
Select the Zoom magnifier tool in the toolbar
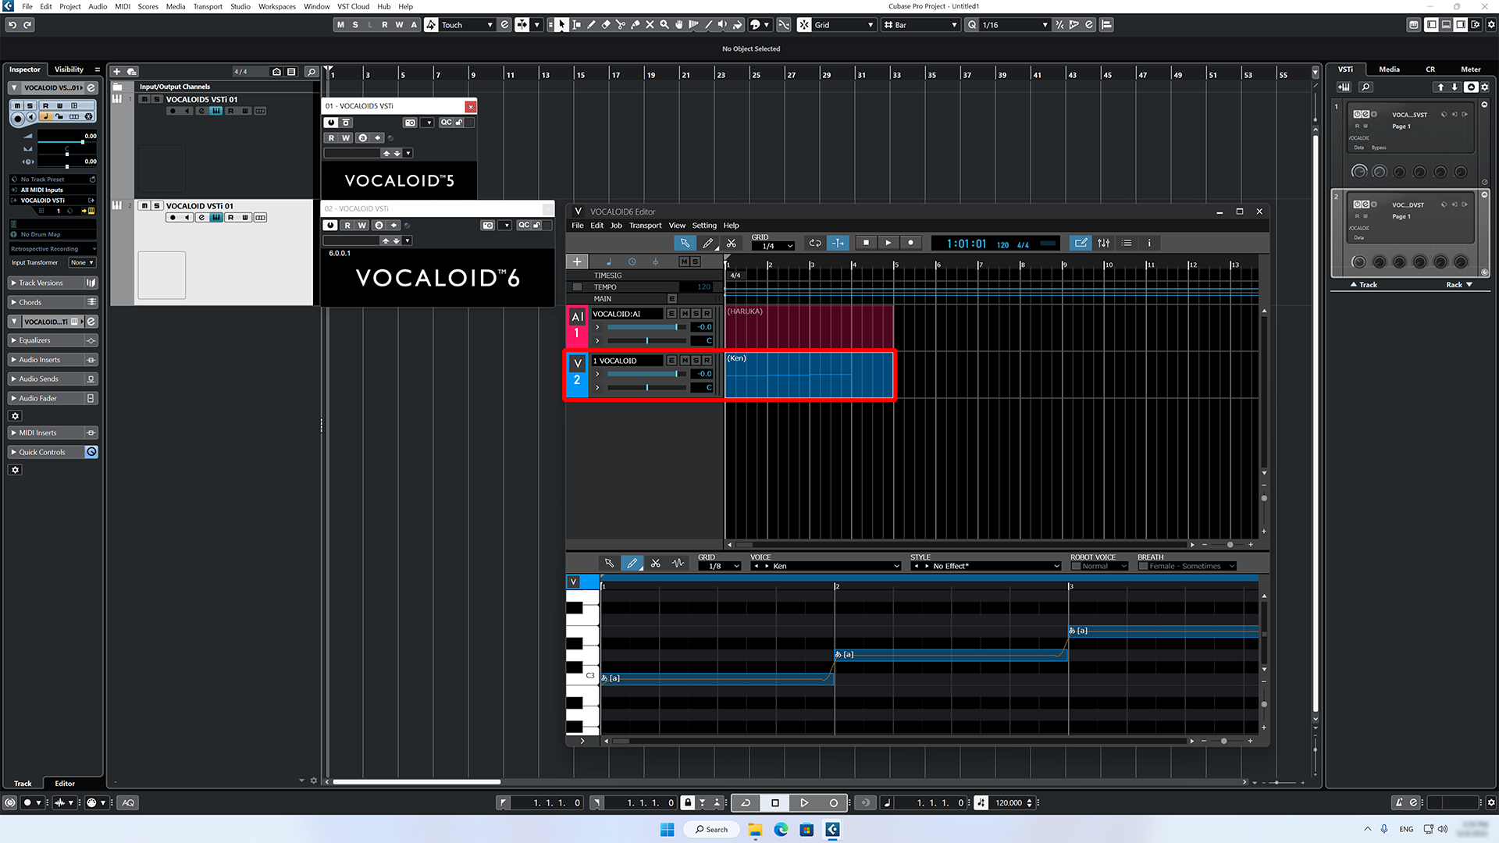[664, 24]
